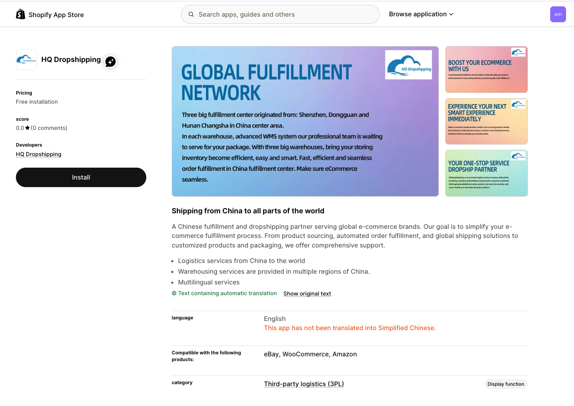Collapse the Display function tag options

506,384
